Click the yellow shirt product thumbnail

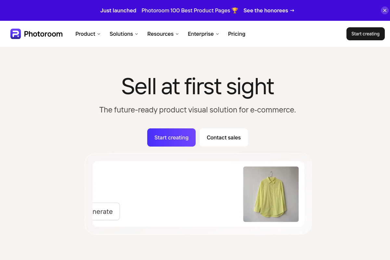click(271, 194)
